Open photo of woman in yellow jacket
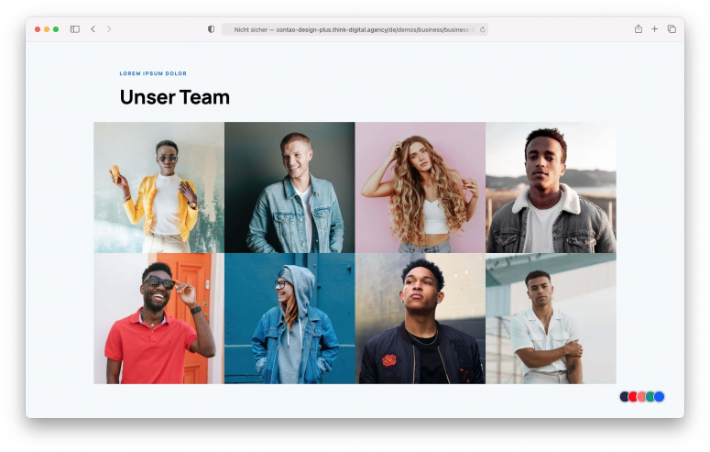The image size is (710, 452). tap(158, 187)
